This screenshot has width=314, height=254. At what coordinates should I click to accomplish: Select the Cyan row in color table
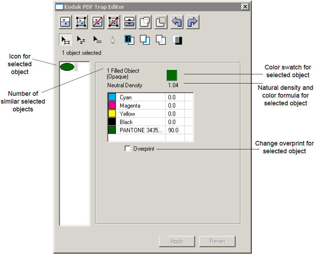(x=140, y=97)
